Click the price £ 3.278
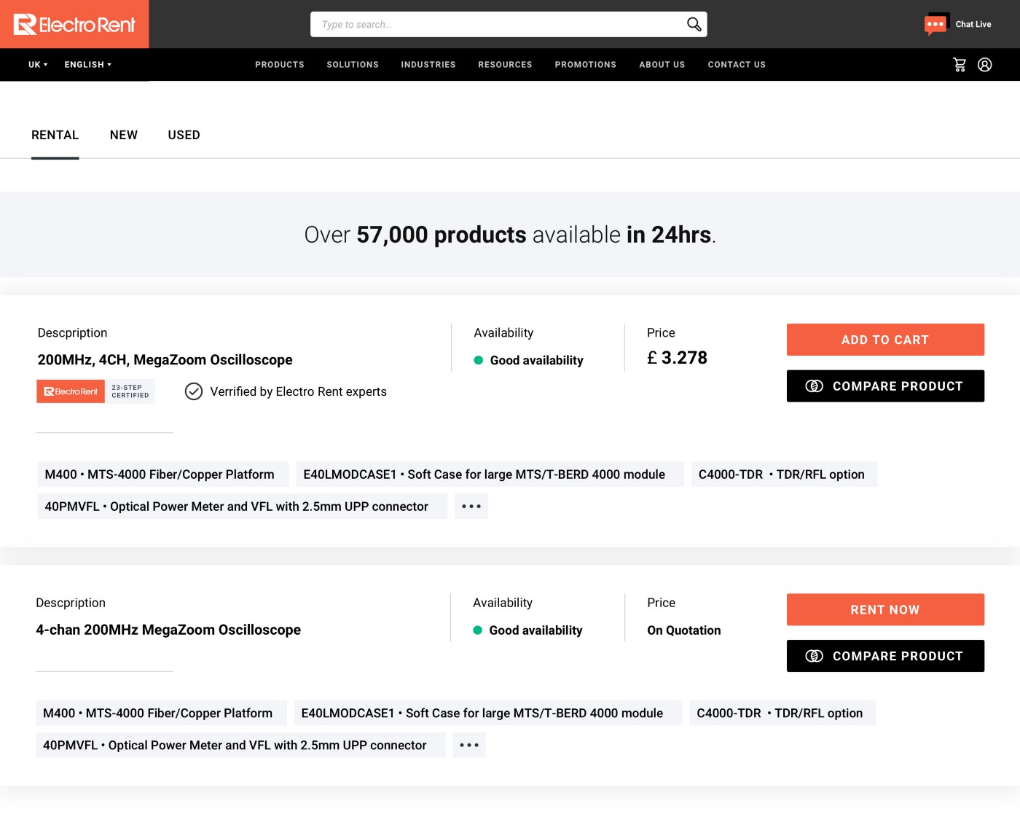The height and width of the screenshot is (817, 1020). click(x=677, y=358)
